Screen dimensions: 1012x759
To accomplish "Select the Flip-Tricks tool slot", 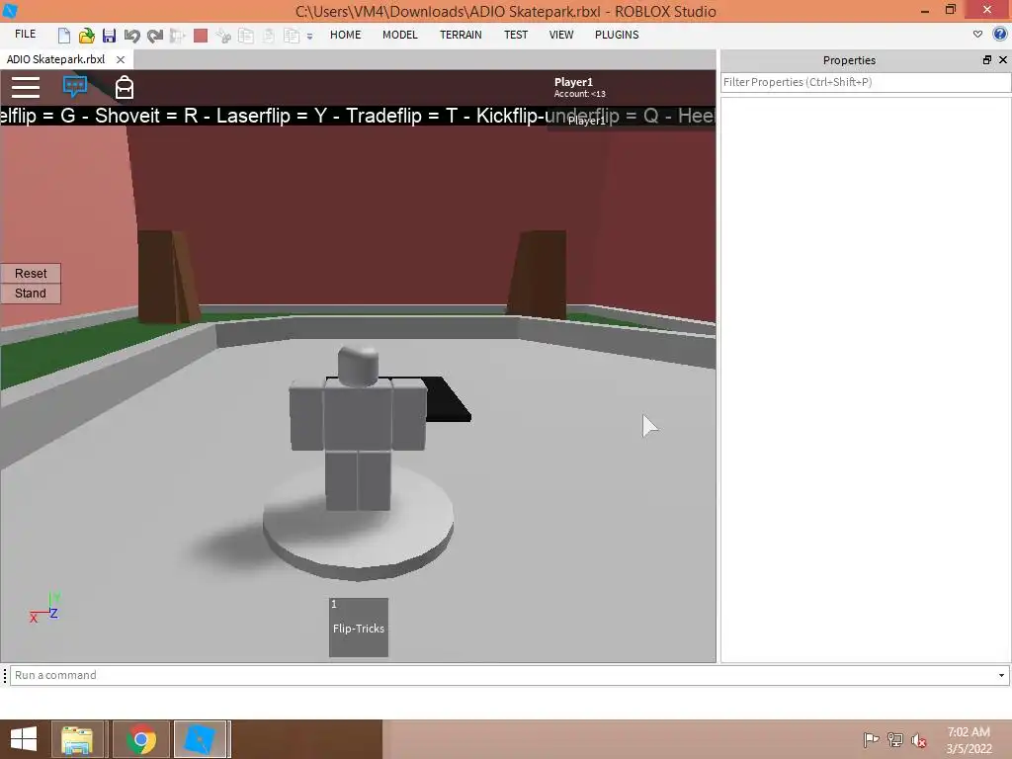I will click(x=359, y=628).
